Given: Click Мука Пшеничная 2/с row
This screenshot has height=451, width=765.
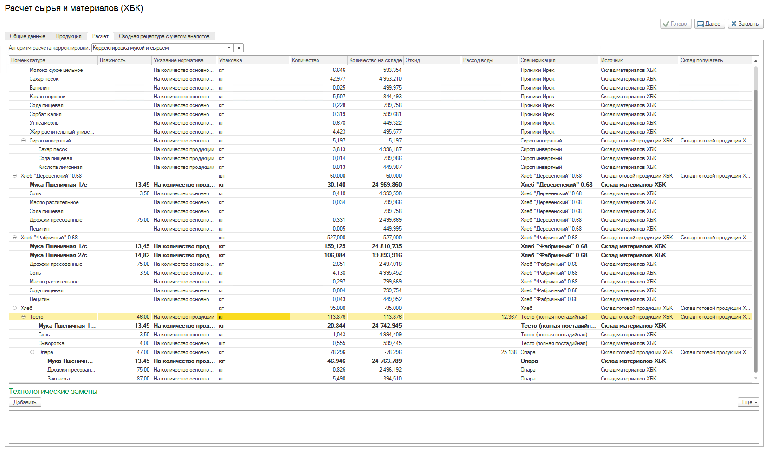Looking at the screenshot, I should 381,255.
